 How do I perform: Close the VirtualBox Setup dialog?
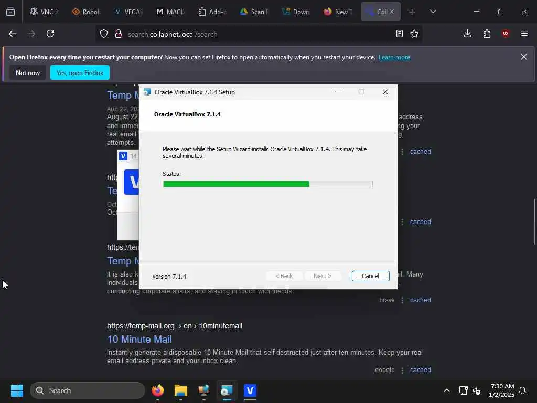click(x=385, y=92)
